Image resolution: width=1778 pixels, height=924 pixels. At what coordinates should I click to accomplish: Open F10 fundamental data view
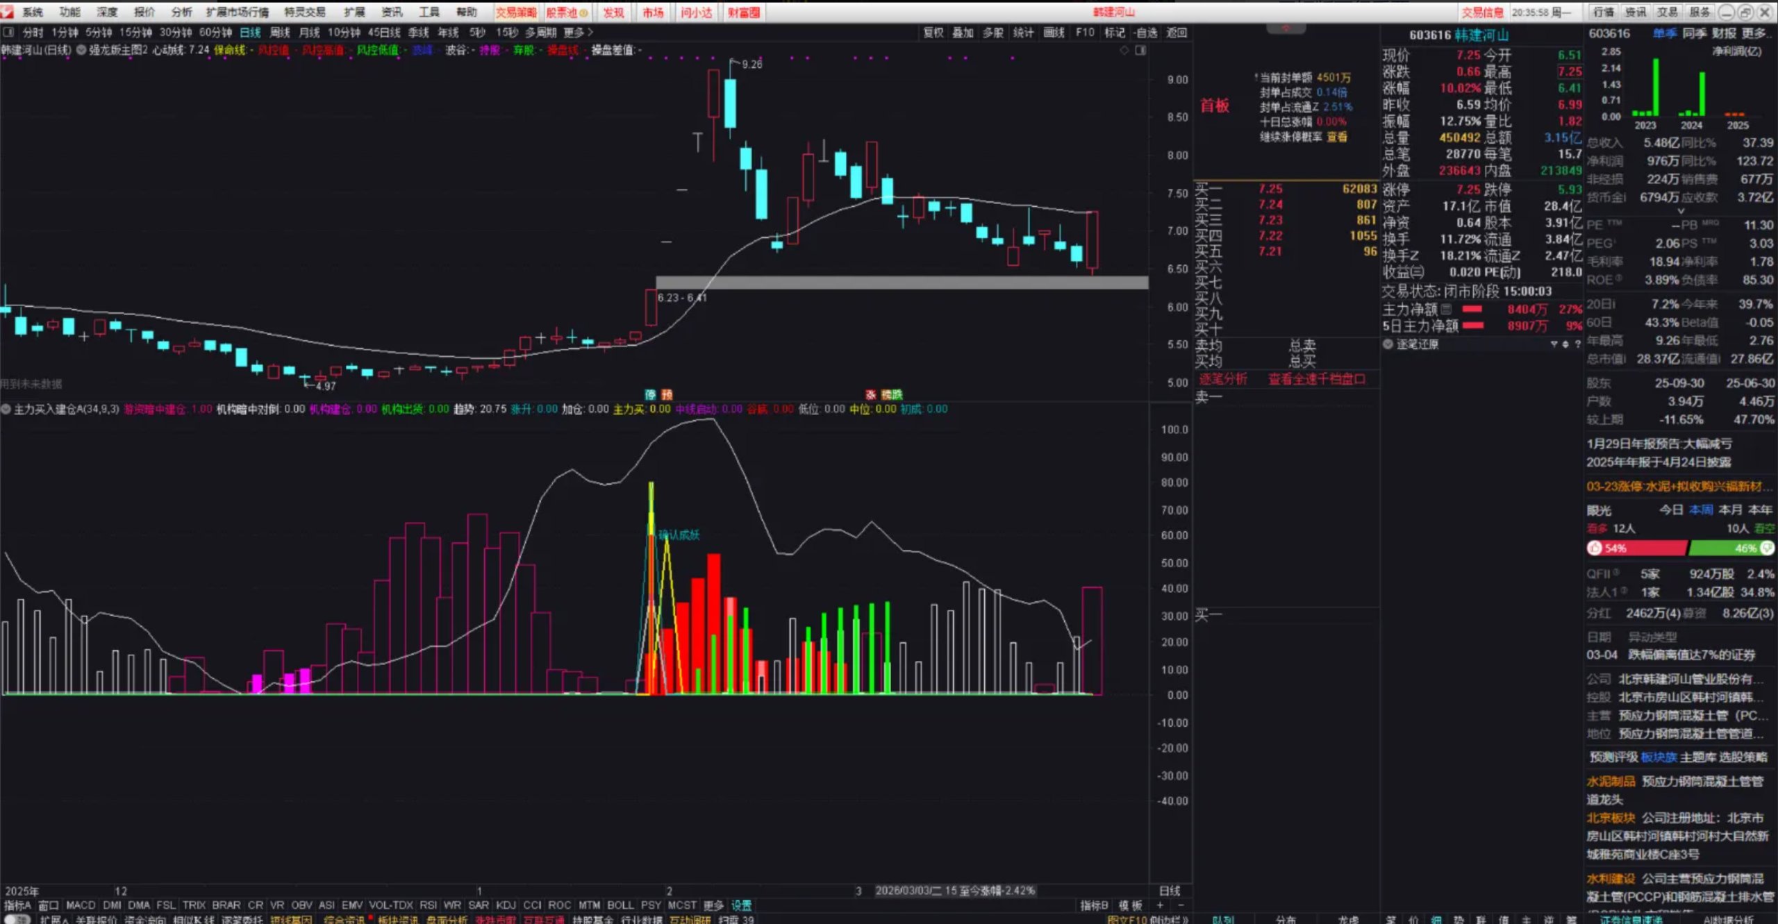click(x=1085, y=32)
